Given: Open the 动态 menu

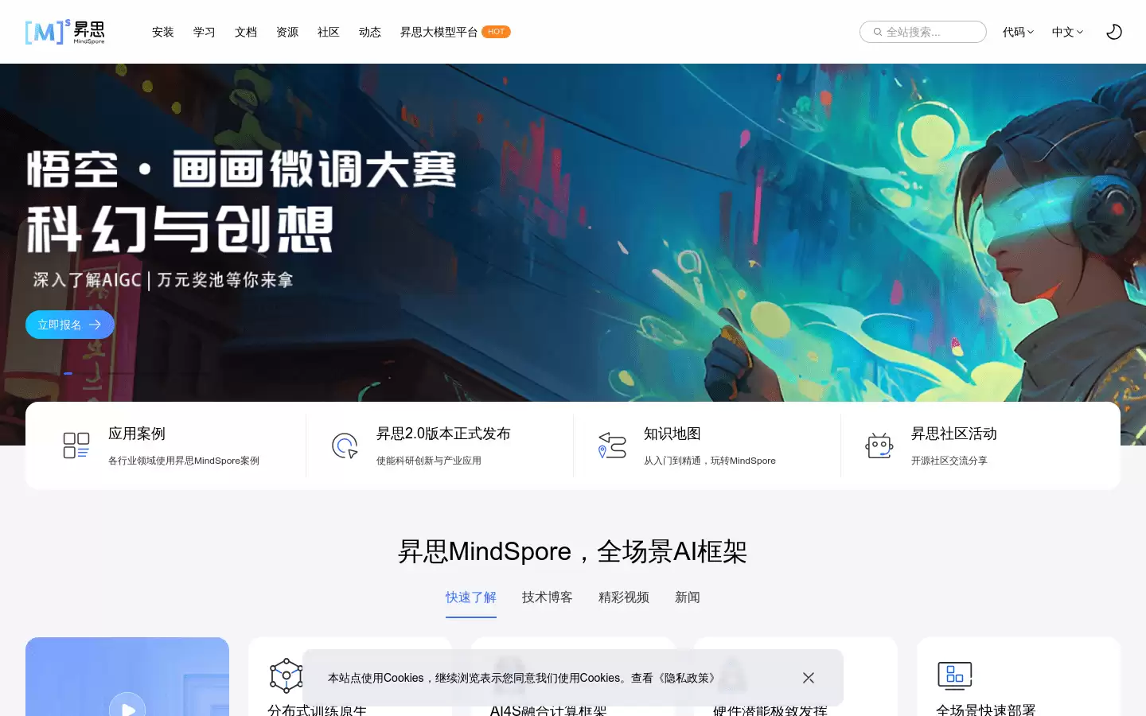Looking at the screenshot, I should point(370,32).
